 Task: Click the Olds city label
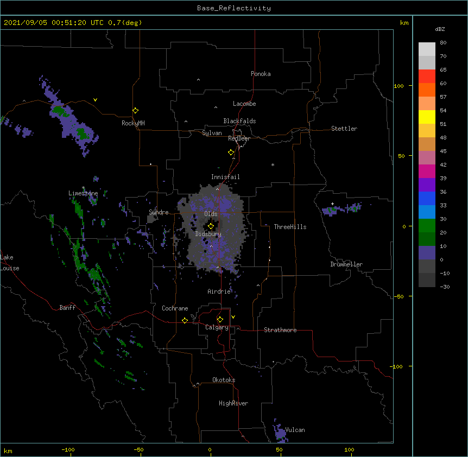pyautogui.click(x=211, y=214)
